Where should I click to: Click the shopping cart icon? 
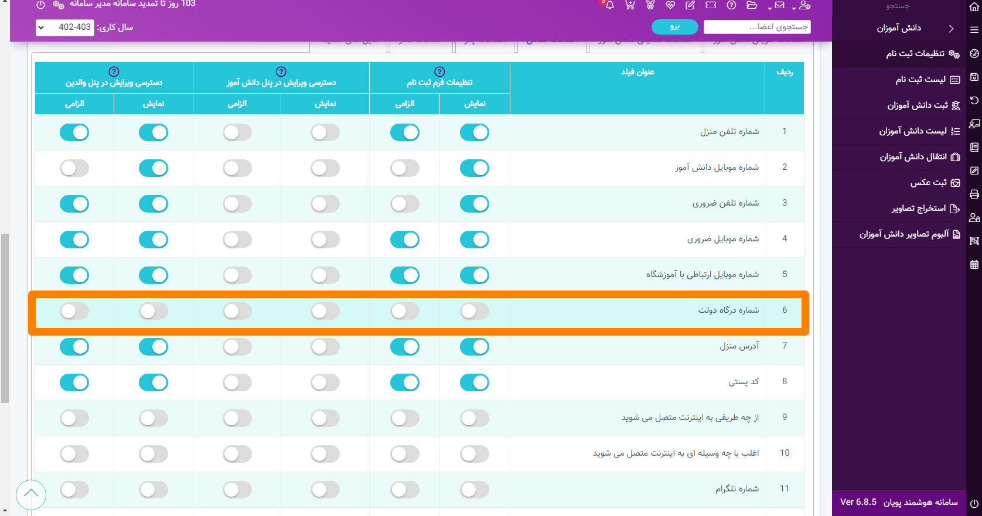pos(630,5)
